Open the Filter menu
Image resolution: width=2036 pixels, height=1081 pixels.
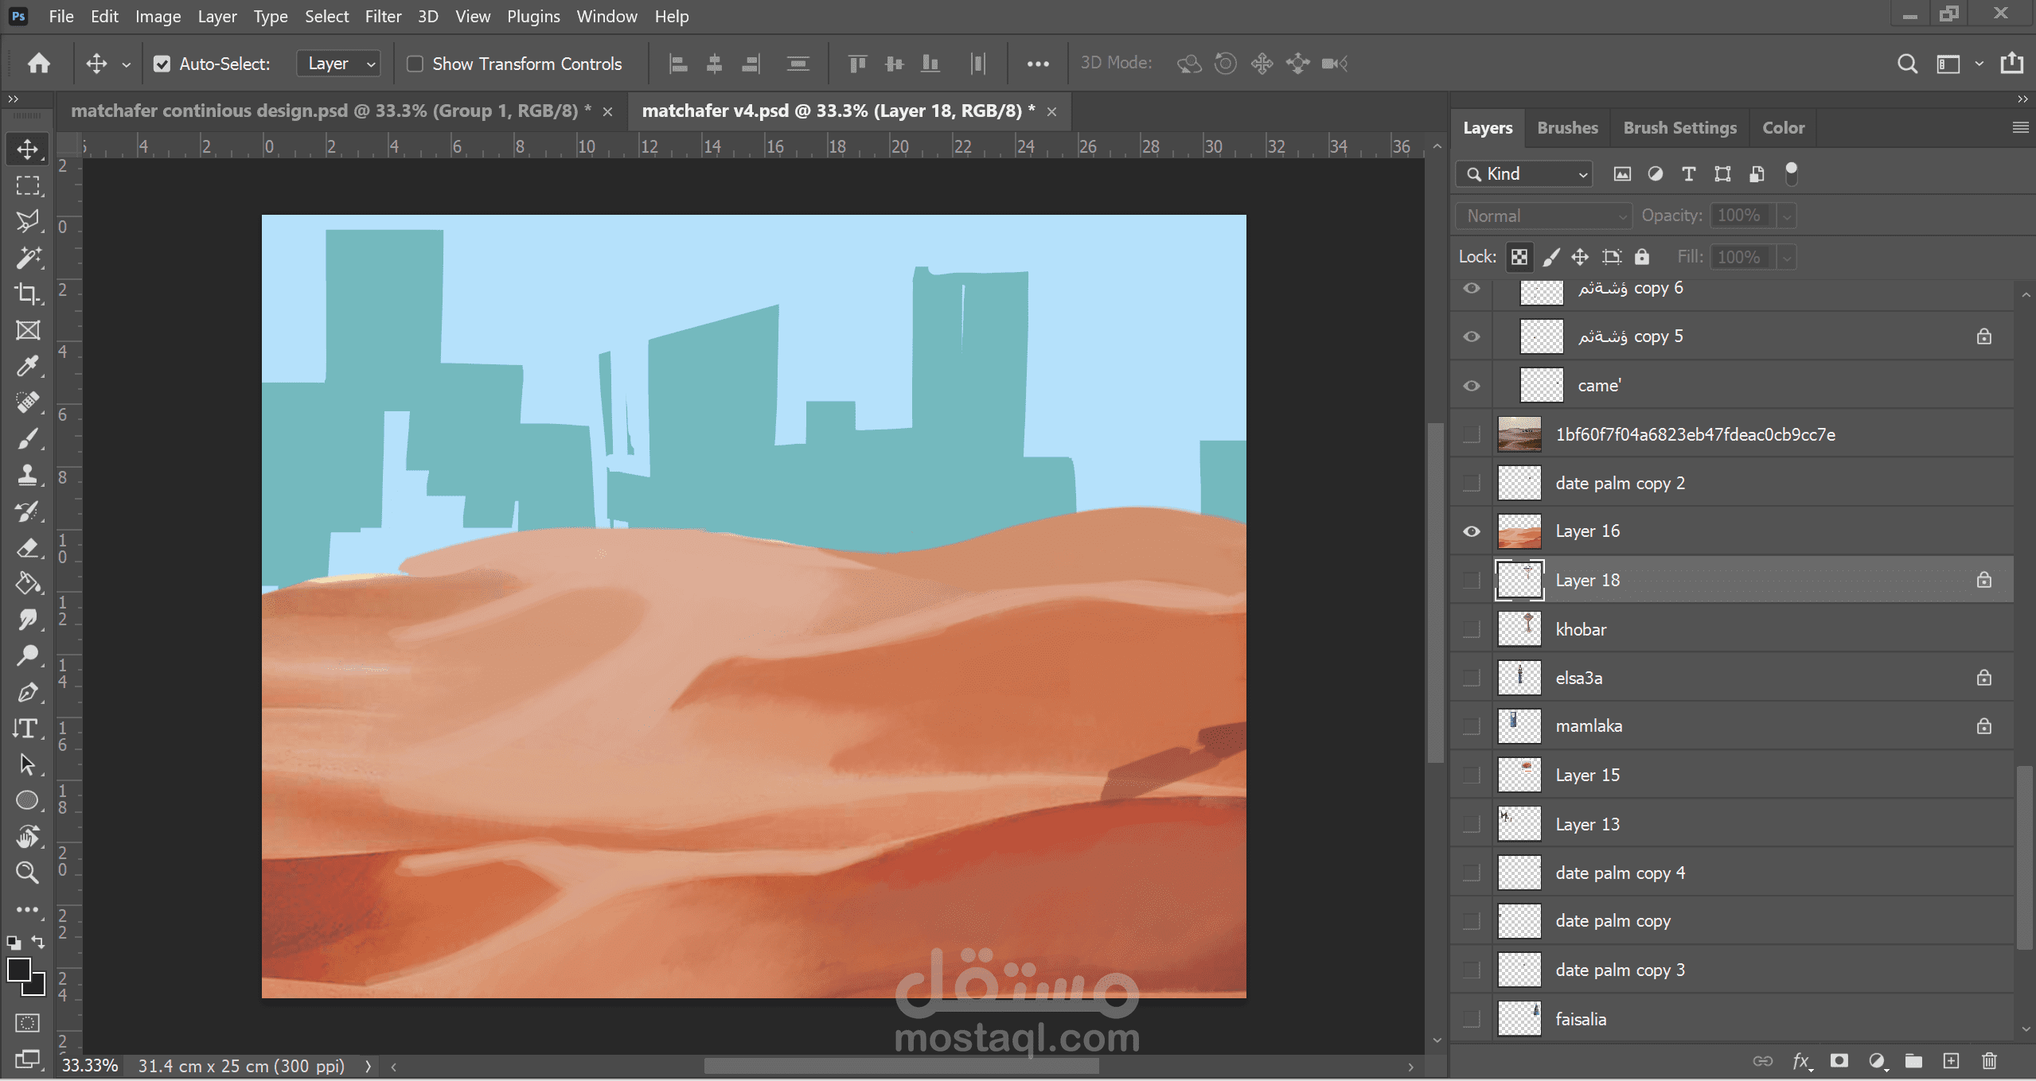(382, 16)
